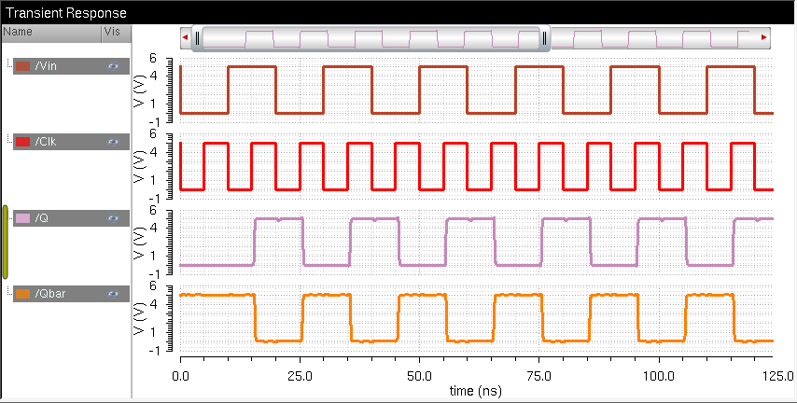Screen dimensions: 797x403
Task: Expand the /Clk tree node
Action: coord(8,139)
